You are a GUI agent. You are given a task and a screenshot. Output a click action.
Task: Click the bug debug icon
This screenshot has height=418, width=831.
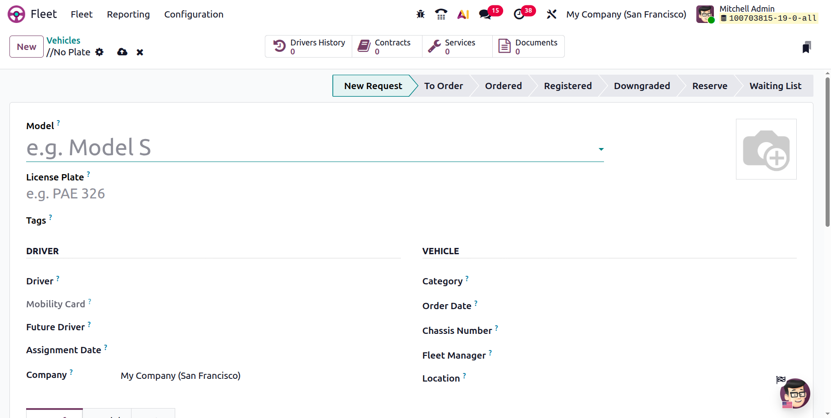421,14
